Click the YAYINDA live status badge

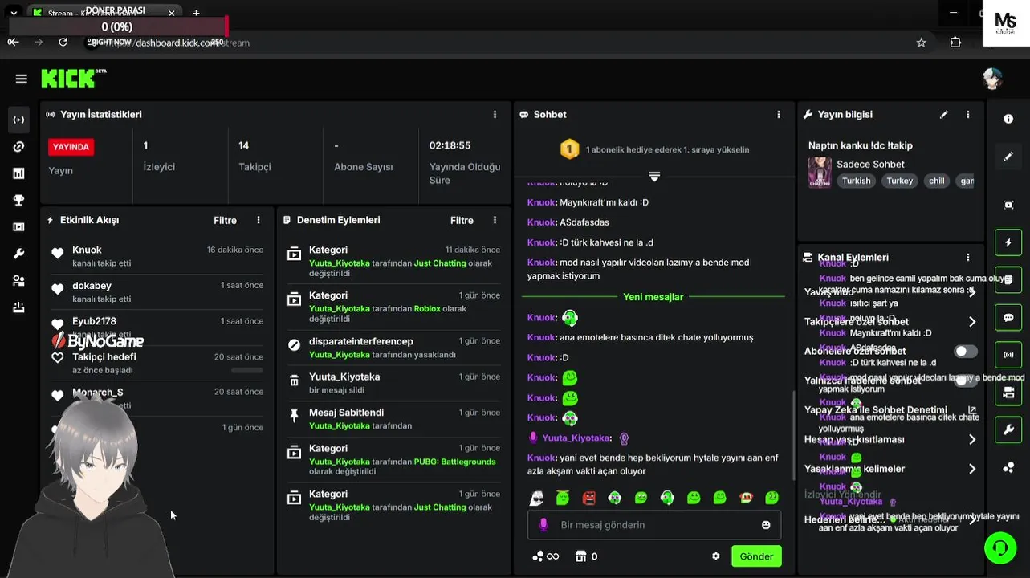(71, 147)
